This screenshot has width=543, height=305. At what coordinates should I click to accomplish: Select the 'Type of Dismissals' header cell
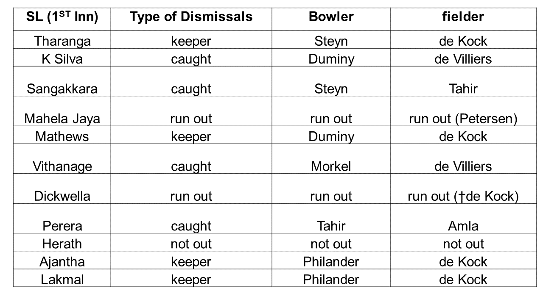(x=191, y=17)
